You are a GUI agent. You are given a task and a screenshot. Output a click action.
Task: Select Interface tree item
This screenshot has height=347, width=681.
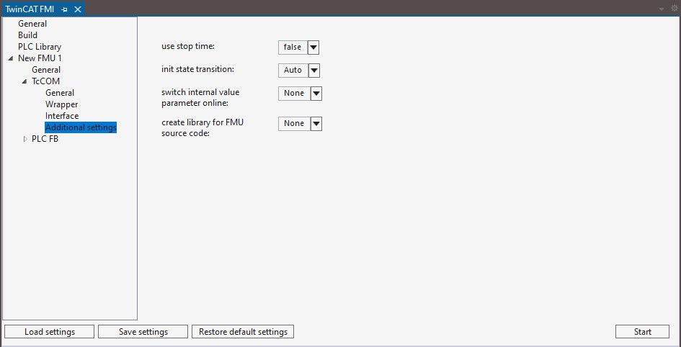click(62, 116)
